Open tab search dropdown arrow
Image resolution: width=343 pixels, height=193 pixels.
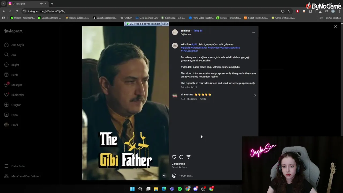pos(3,4)
